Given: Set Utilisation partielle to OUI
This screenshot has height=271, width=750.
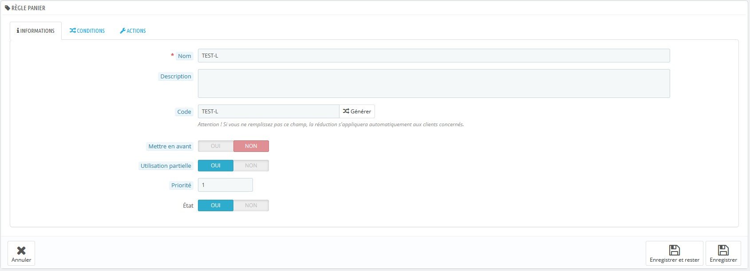Looking at the screenshot, I should (216, 166).
